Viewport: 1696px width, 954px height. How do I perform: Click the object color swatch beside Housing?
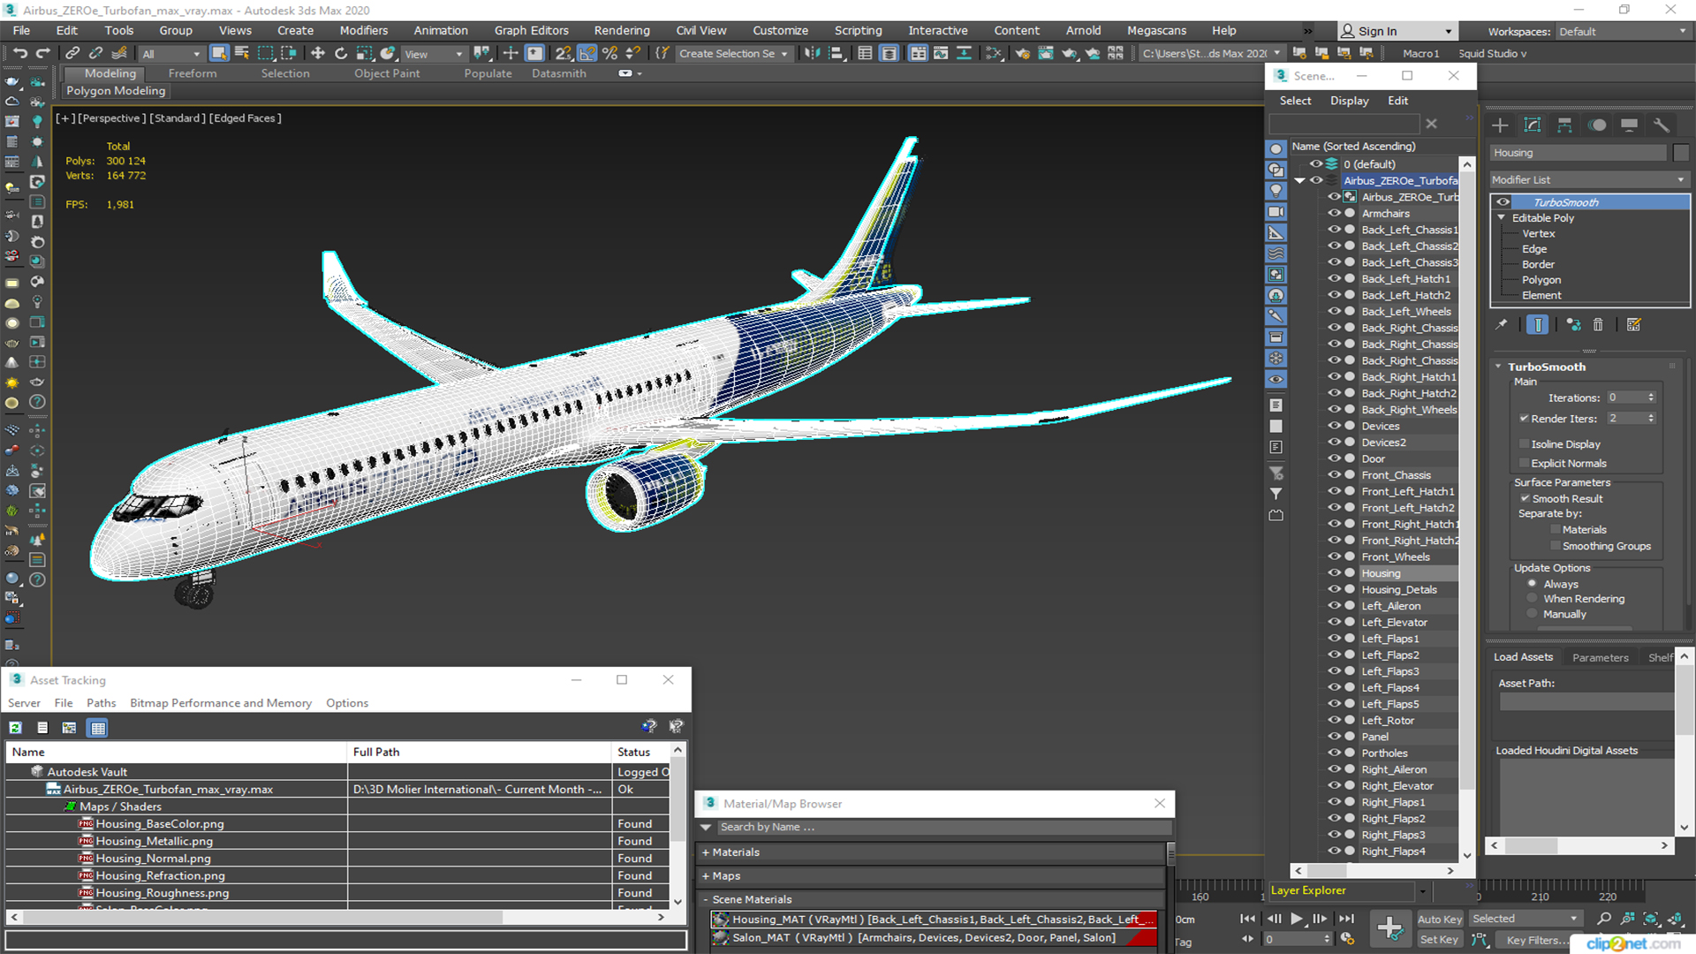(x=1681, y=153)
